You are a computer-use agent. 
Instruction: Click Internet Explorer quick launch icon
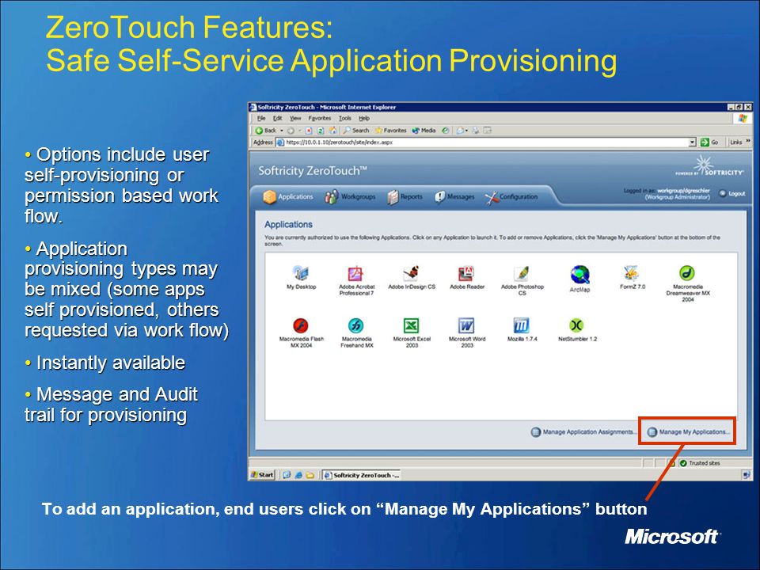[298, 475]
